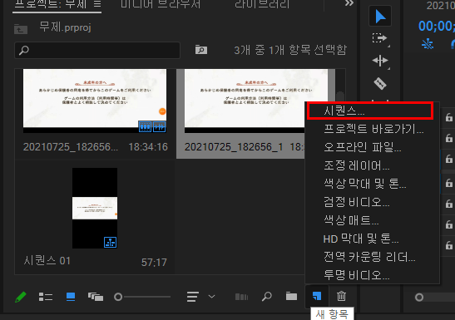The height and width of the screenshot is (320, 455).
Task: Toggle the topmost track lock icon
Action: tap(449, 117)
